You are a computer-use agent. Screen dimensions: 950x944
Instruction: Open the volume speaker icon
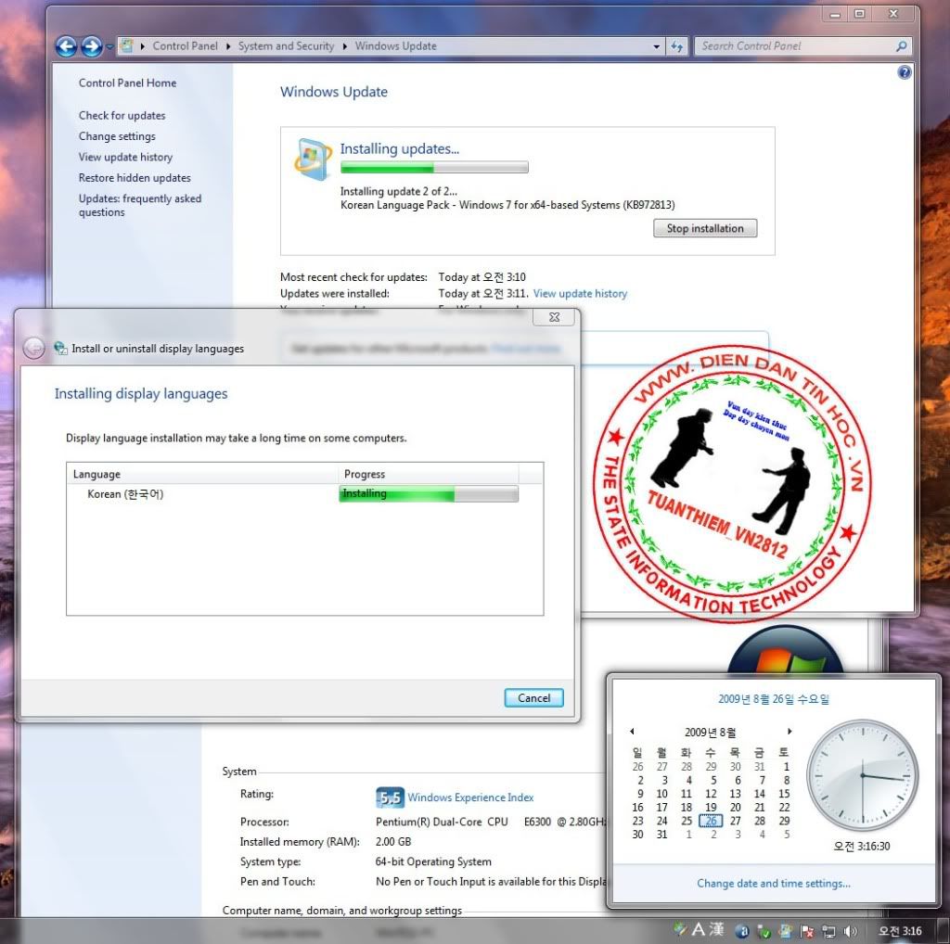pos(851,931)
